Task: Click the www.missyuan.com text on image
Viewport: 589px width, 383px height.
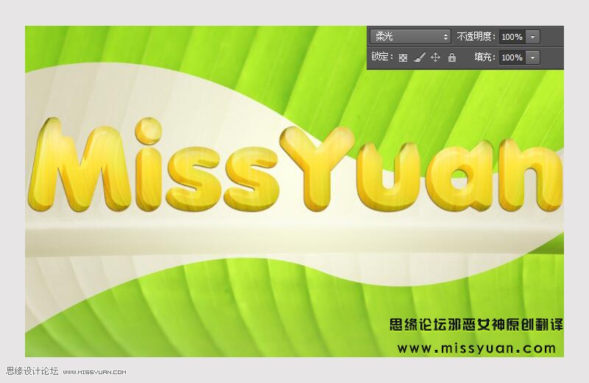Action: pyautogui.click(x=476, y=348)
